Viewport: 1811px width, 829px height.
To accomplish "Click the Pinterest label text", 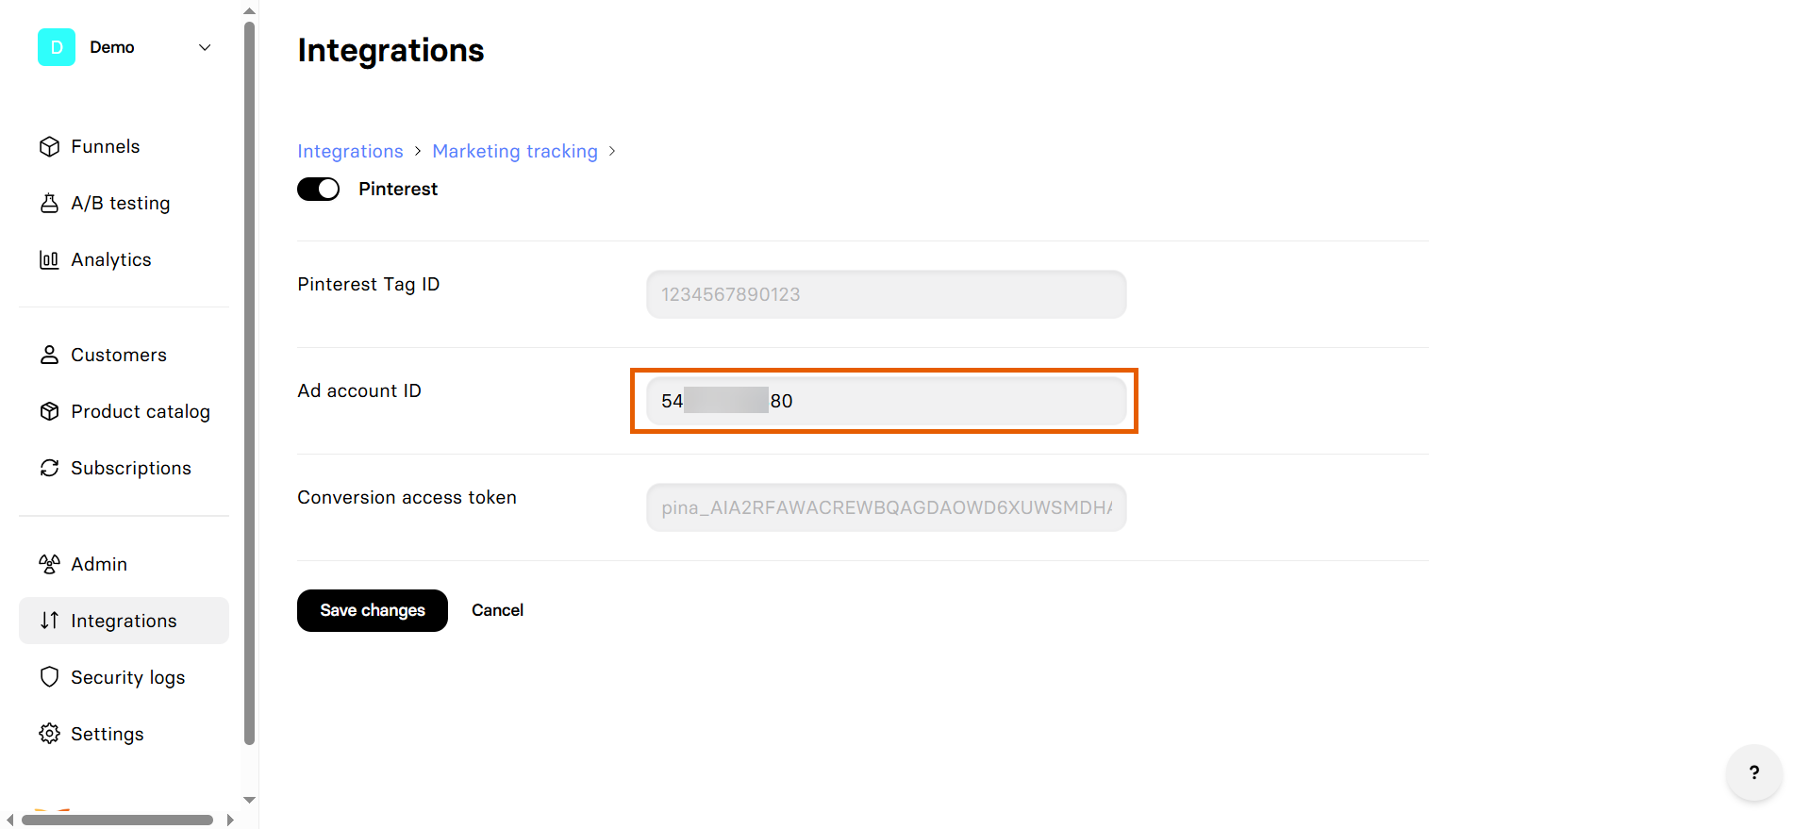I will pos(398,189).
